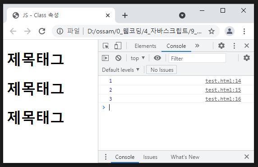Toggle the device toolbar icon
Viewport: 258px width, 167px height.
tap(118, 46)
